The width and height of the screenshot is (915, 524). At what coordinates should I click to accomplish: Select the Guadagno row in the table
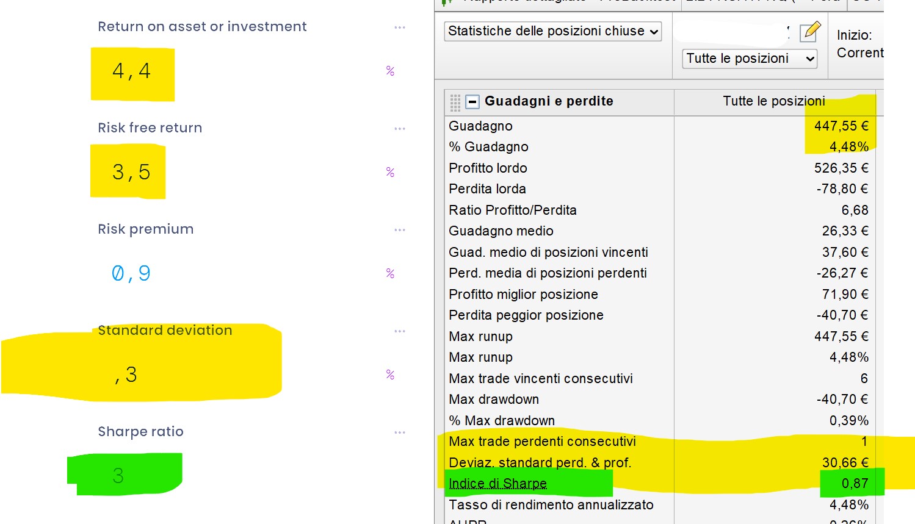pos(481,126)
